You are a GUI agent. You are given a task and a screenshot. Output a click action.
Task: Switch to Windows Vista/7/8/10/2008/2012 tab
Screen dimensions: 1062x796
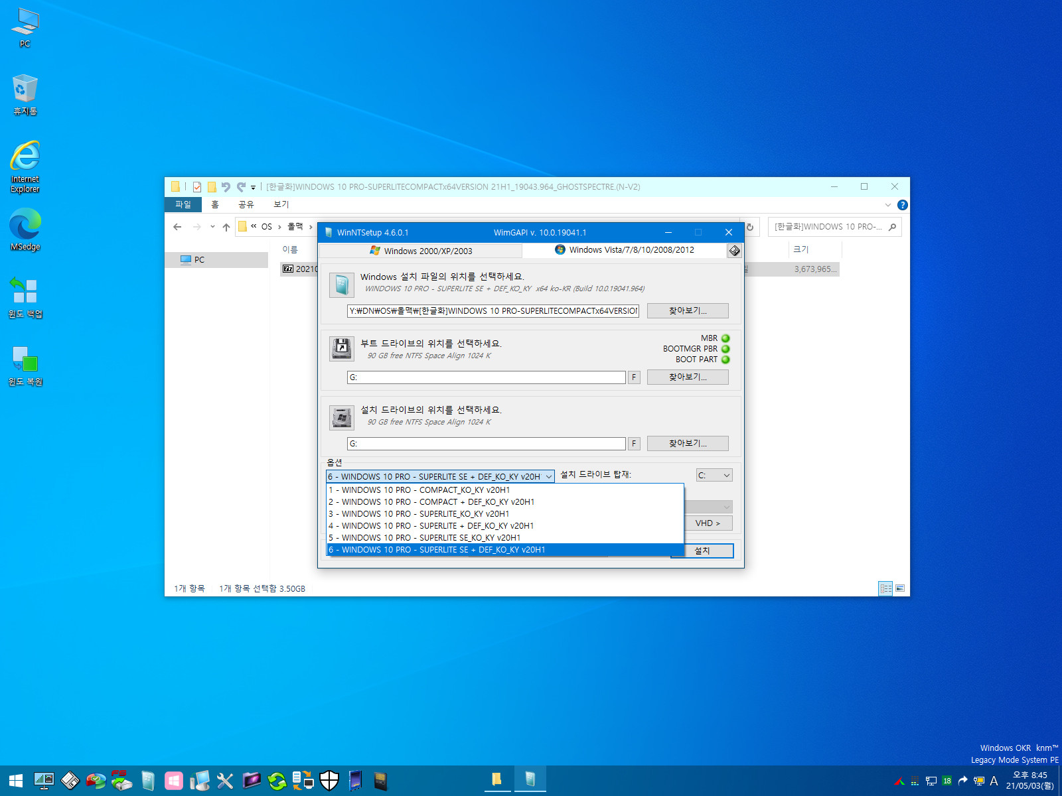pos(624,250)
